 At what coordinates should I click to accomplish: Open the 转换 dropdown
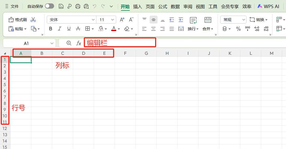259,20
